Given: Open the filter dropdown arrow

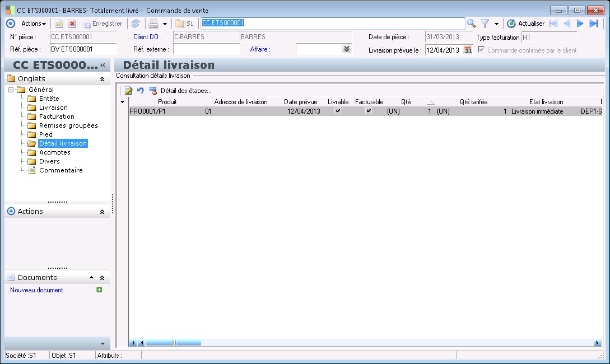Looking at the screenshot, I should (496, 24).
